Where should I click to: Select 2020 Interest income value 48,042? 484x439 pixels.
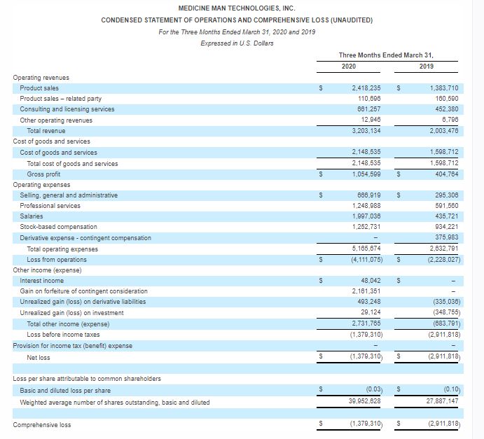click(369, 280)
